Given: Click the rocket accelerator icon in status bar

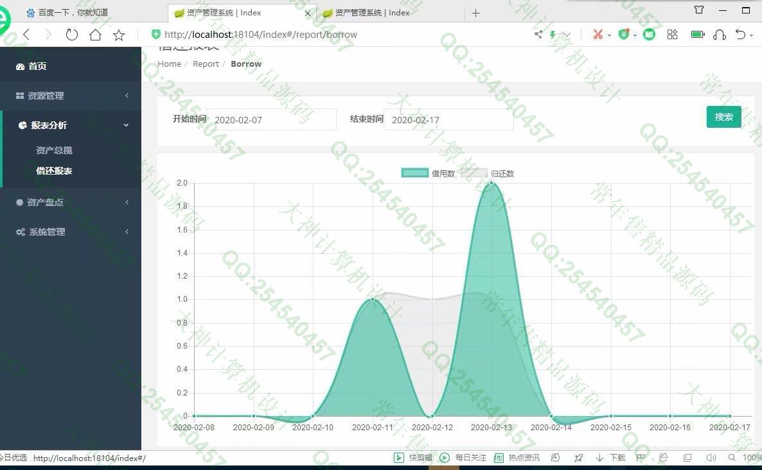Looking at the screenshot, I should [x=578, y=457].
